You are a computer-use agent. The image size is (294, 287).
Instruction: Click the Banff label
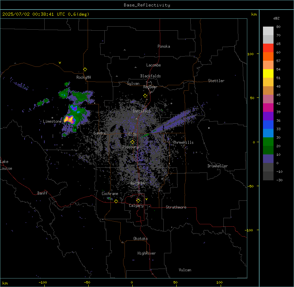(42, 193)
